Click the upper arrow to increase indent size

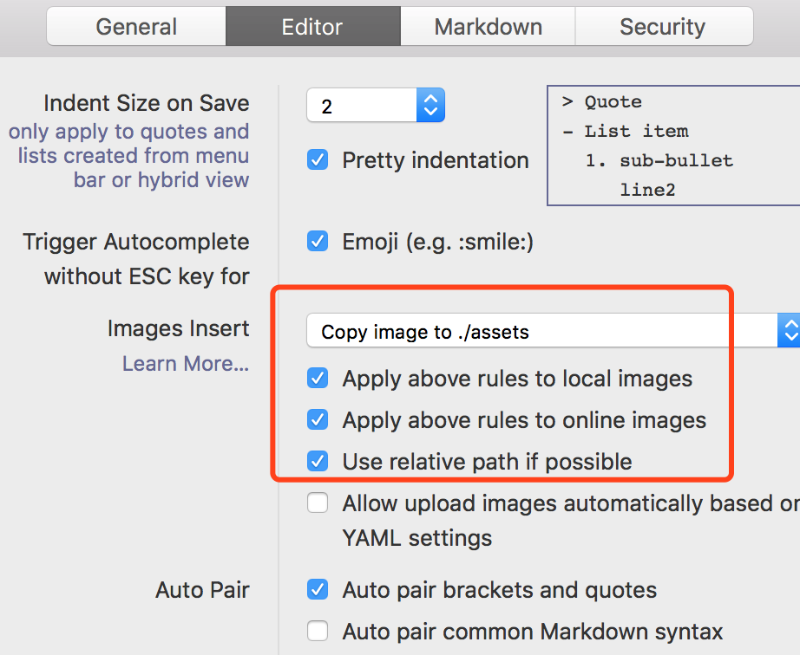(430, 98)
